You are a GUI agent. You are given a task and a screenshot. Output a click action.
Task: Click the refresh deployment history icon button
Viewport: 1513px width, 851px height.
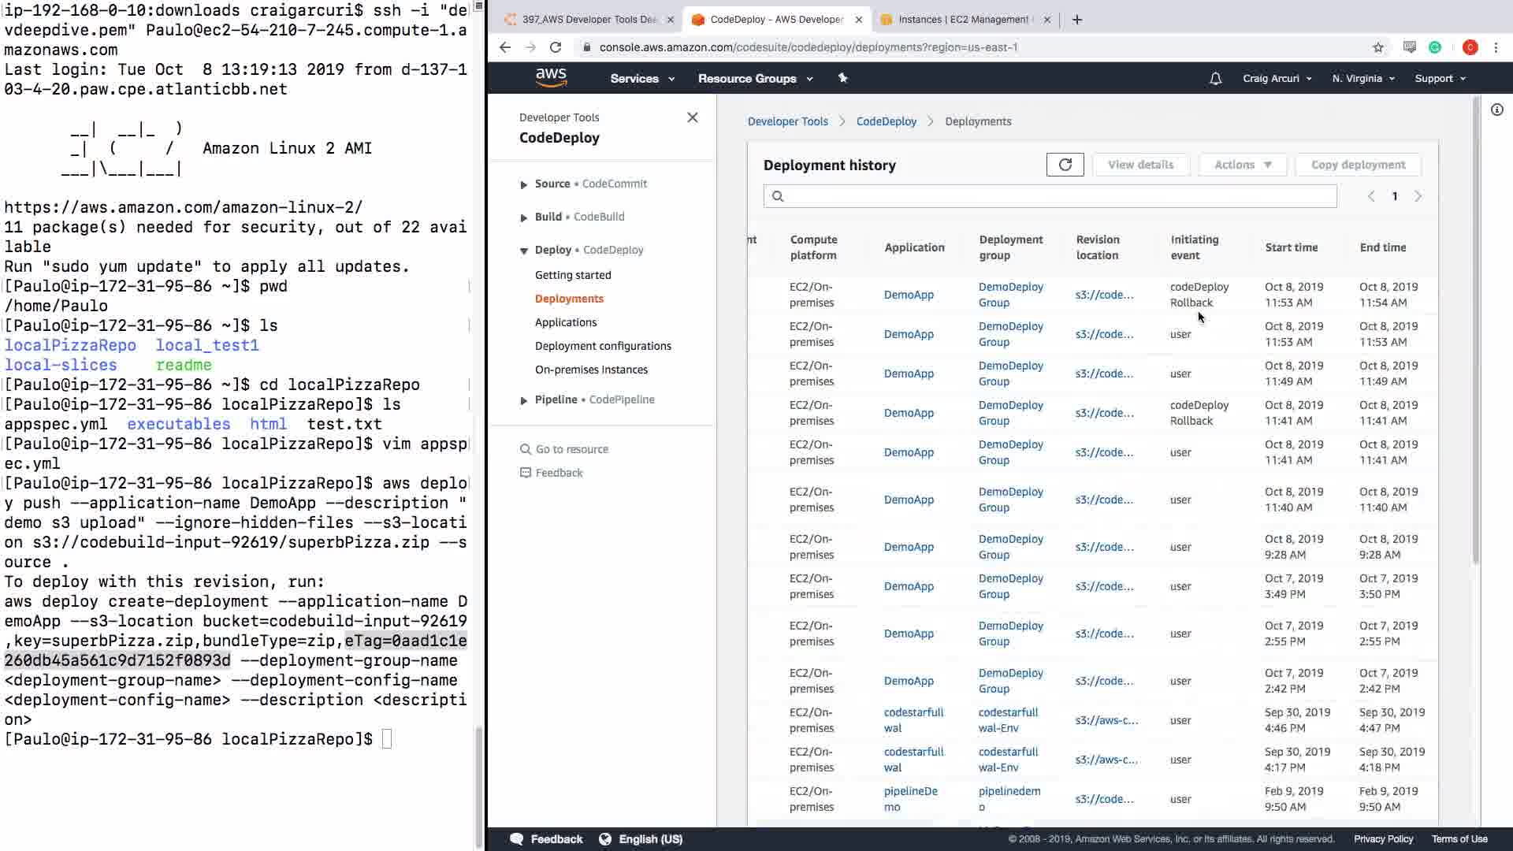click(x=1065, y=165)
